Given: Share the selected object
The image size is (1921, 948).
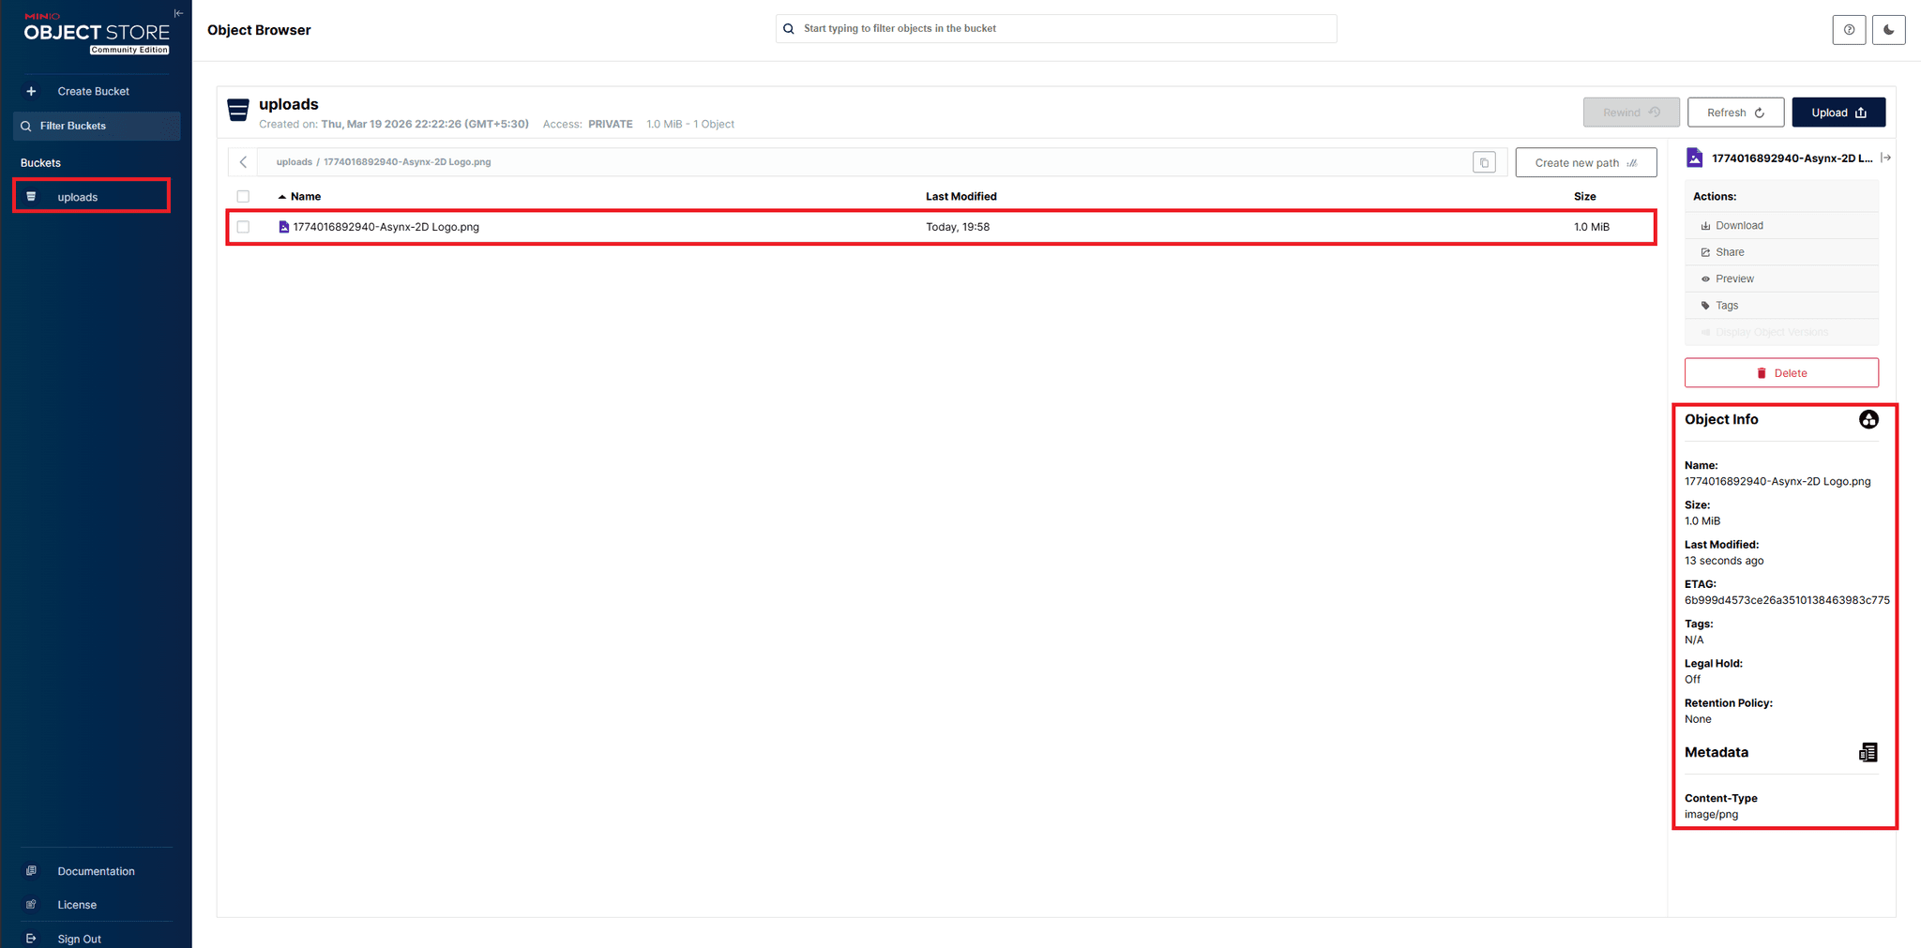Looking at the screenshot, I should tap(1781, 252).
